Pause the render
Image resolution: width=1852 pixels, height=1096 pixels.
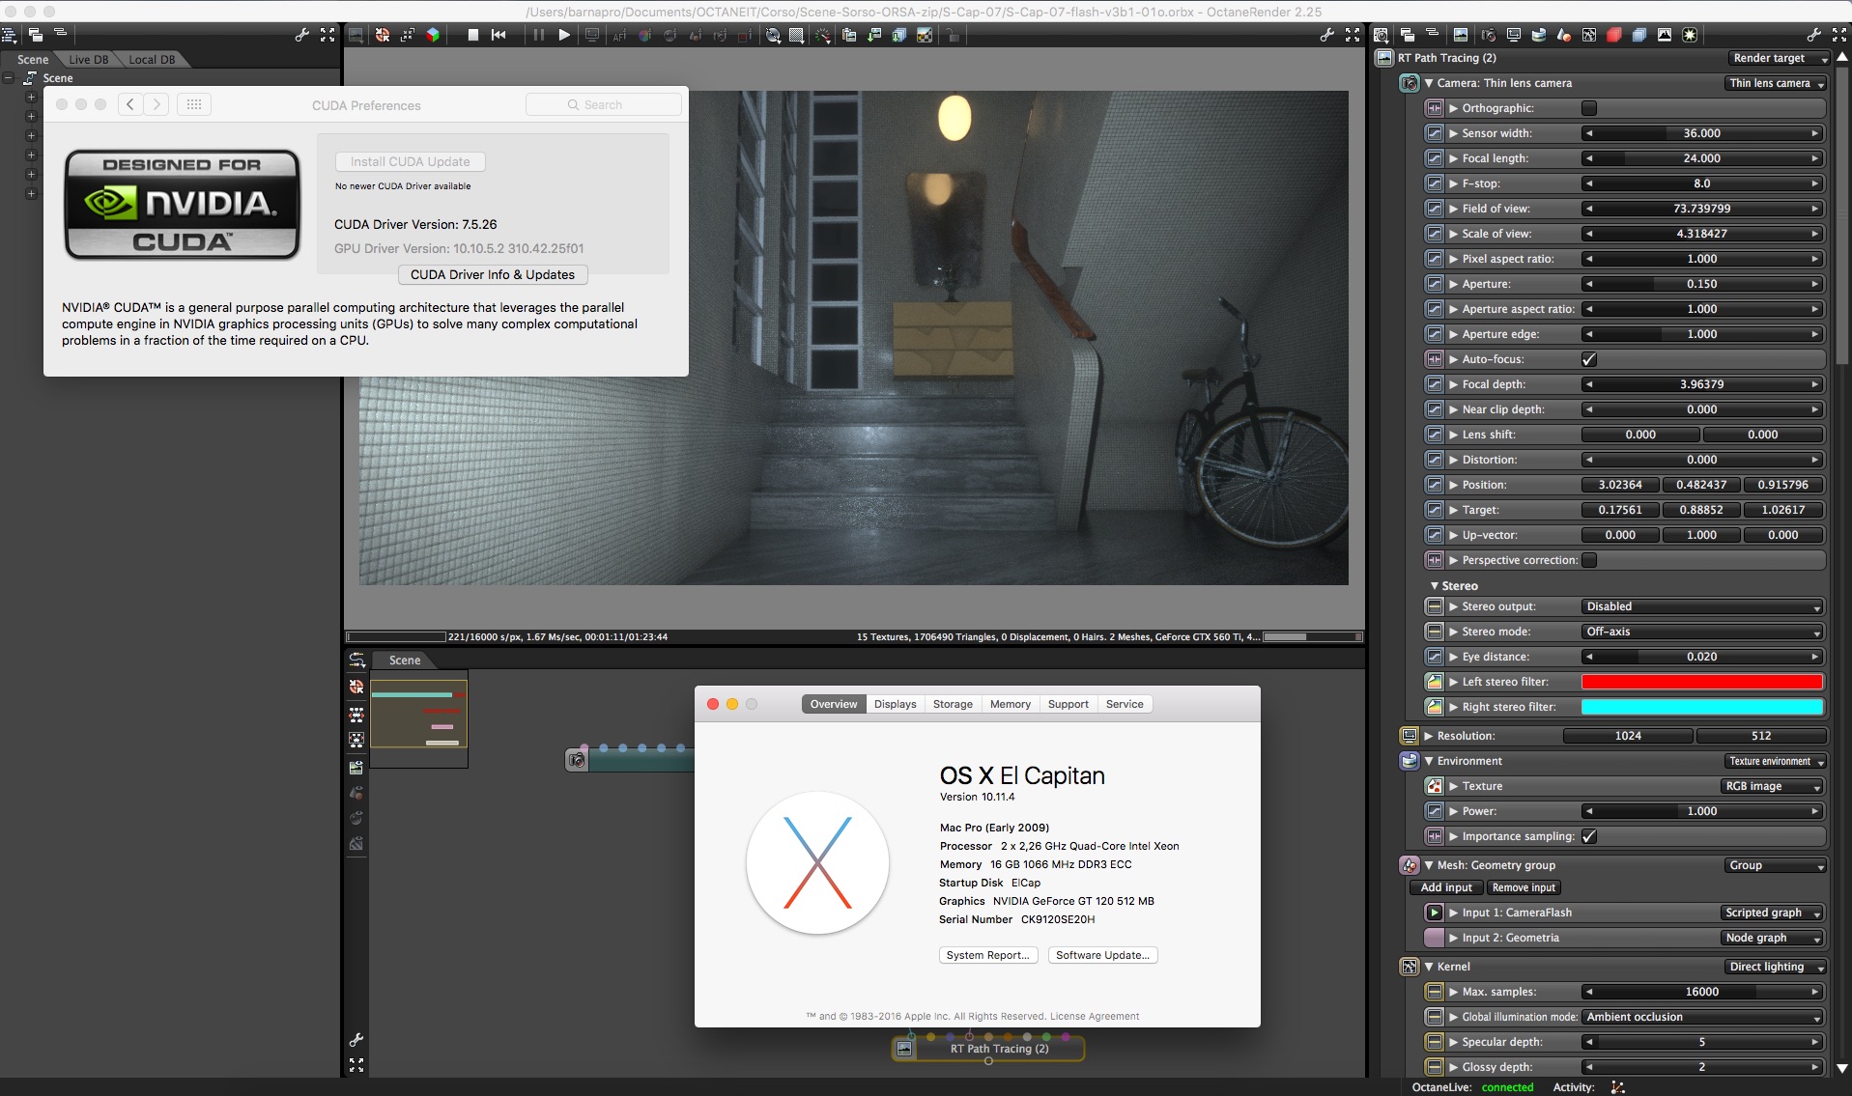pyautogui.click(x=538, y=35)
